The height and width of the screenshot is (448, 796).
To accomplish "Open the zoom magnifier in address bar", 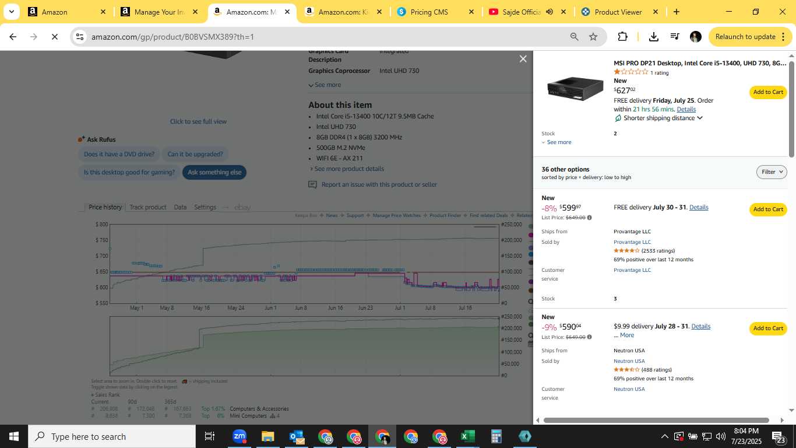I will tap(575, 37).
